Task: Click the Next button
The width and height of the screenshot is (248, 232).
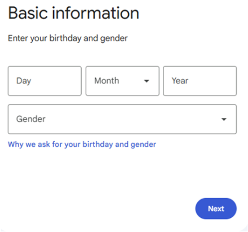Action: [x=216, y=208]
